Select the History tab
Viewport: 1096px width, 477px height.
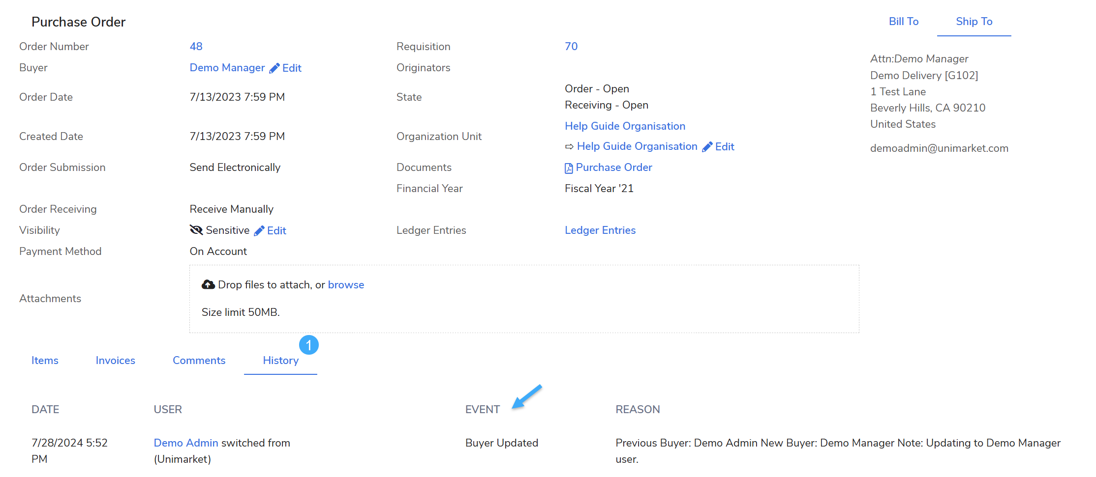click(x=280, y=361)
